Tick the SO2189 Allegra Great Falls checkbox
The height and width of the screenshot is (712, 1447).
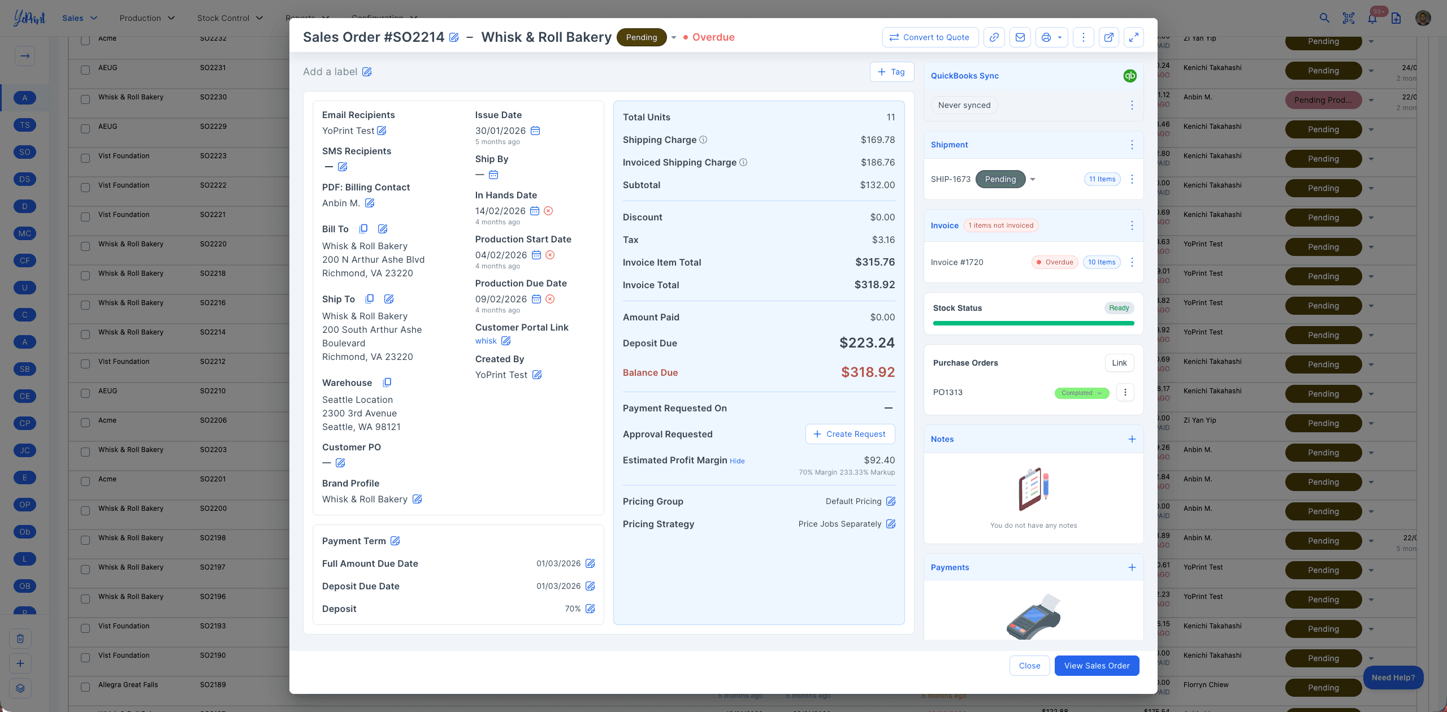pos(85,687)
